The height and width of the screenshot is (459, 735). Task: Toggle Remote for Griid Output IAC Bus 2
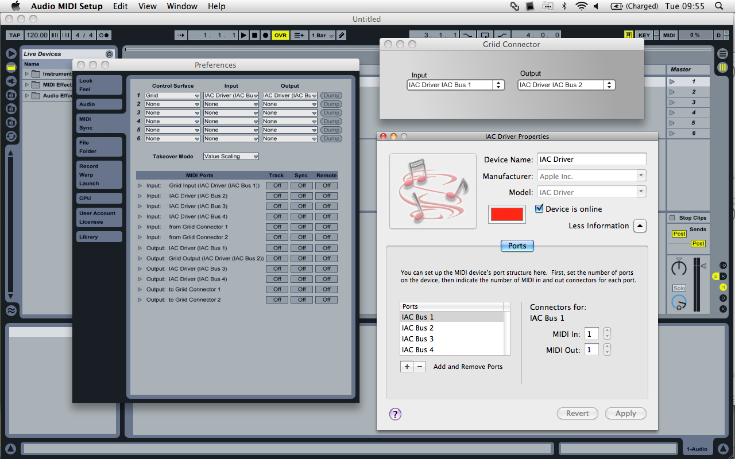click(x=326, y=259)
